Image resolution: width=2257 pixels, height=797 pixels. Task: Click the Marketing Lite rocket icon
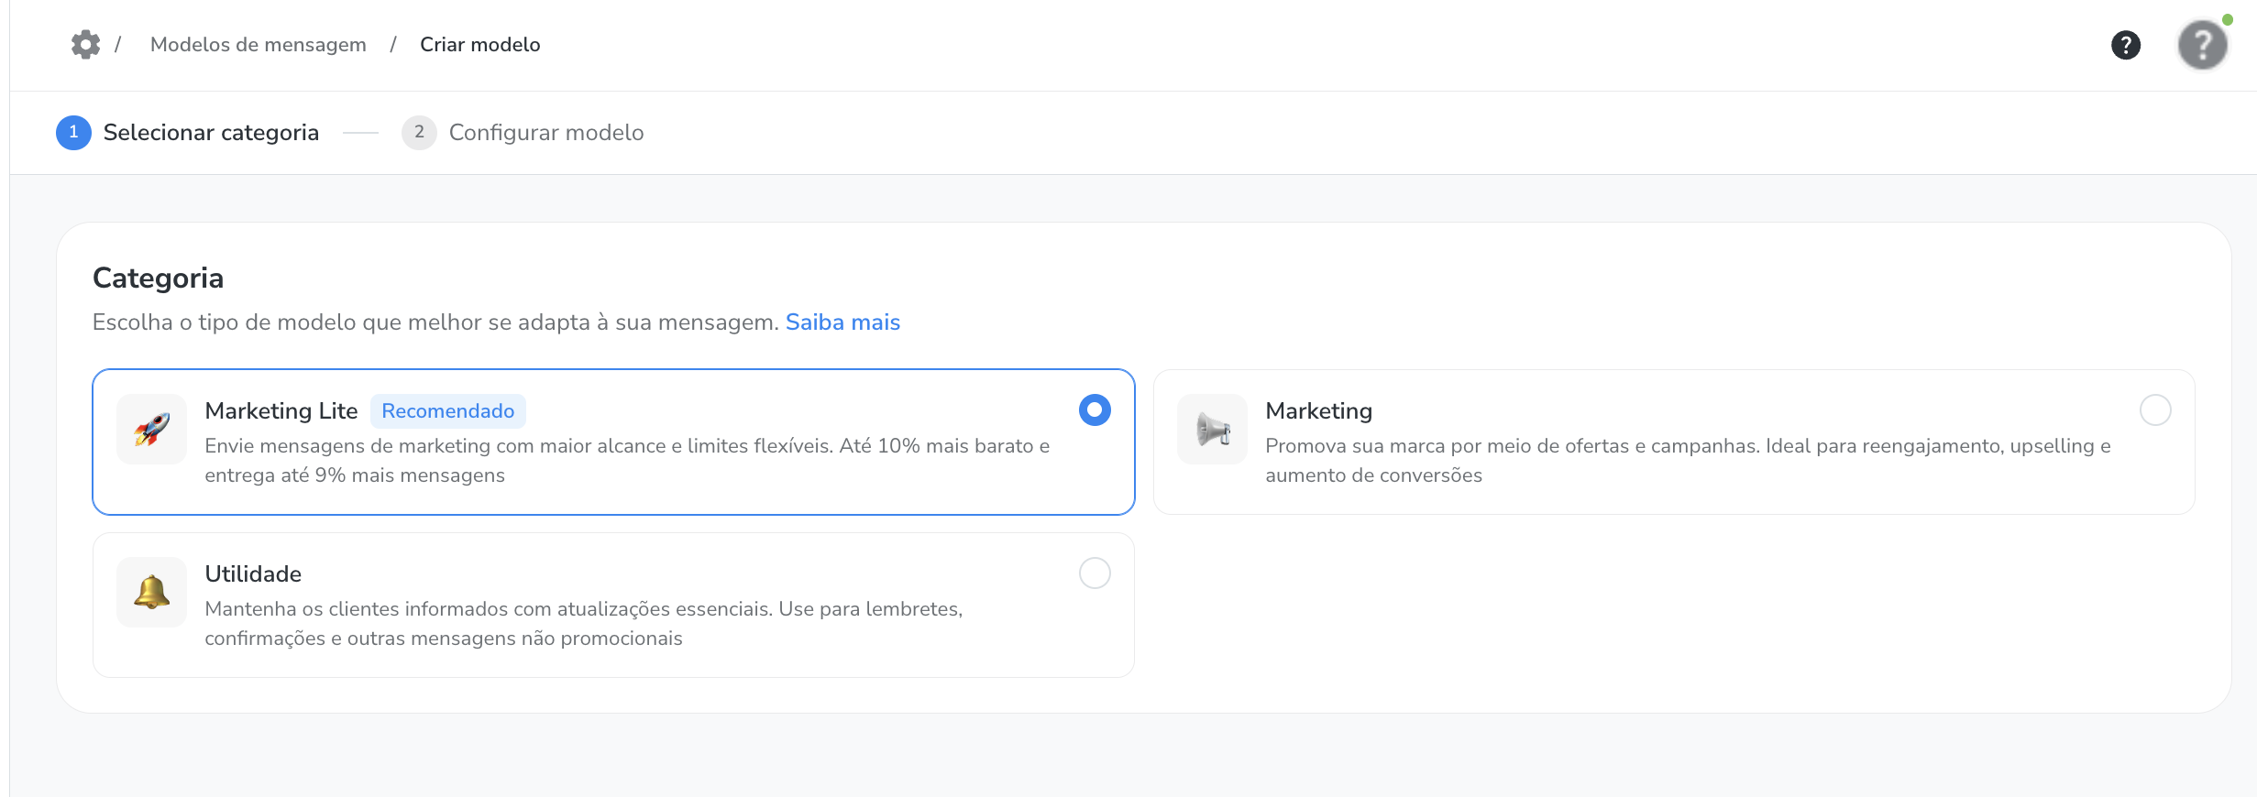[x=151, y=429]
